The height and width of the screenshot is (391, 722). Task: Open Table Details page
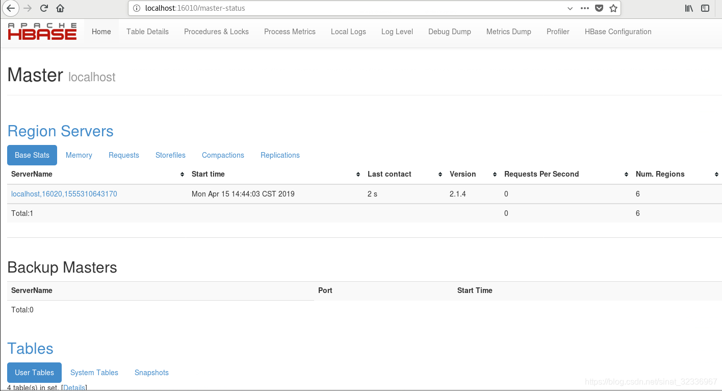tap(147, 32)
